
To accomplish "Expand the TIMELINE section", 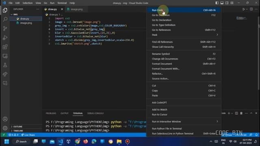I will (x=18, y=131).
